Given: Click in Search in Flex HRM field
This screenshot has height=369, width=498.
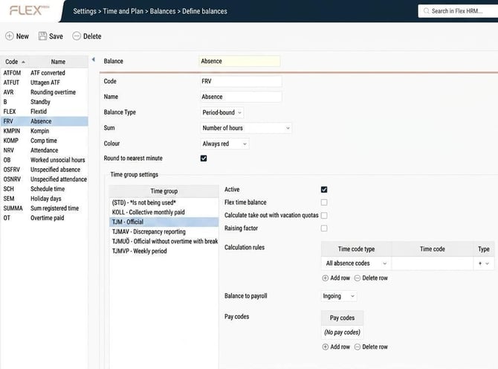Looking at the screenshot, I should coord(458,11).
